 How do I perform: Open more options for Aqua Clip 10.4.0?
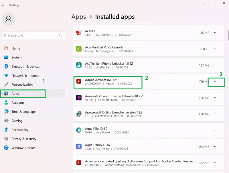(216, 130)
